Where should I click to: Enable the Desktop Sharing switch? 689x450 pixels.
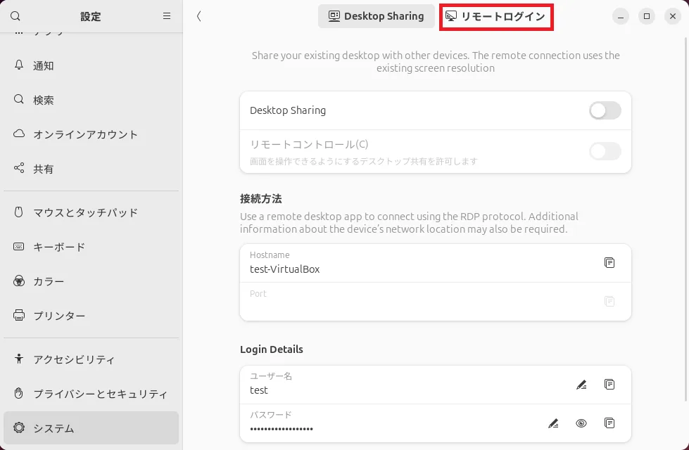point(605,110)
